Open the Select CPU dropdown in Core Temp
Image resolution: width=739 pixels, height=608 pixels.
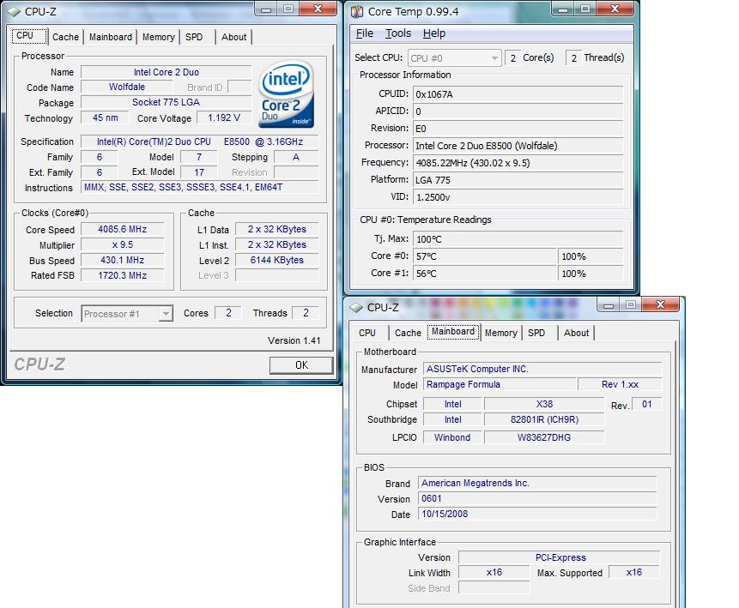[454, 58]
